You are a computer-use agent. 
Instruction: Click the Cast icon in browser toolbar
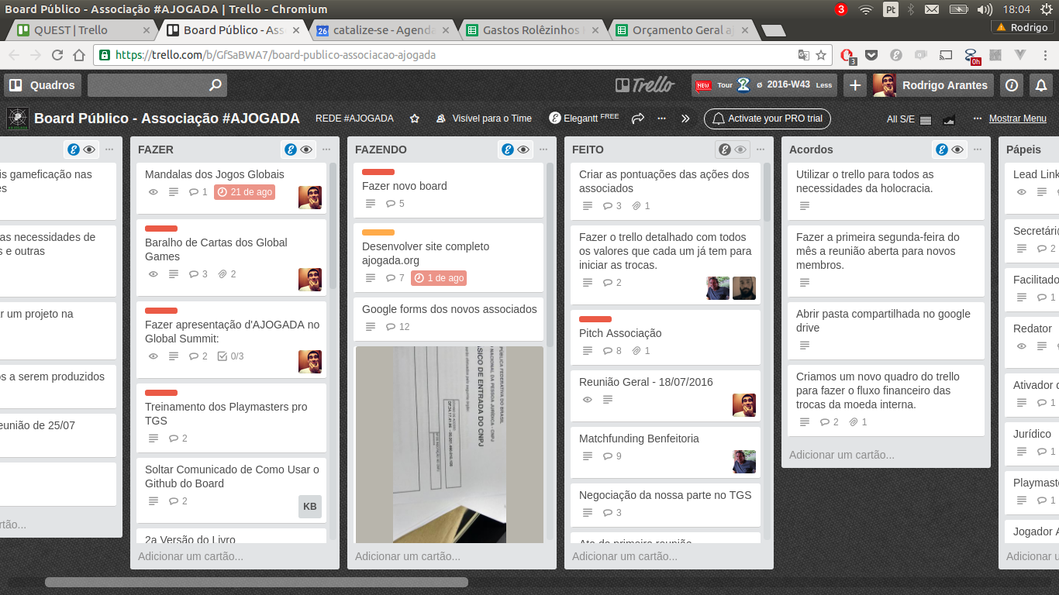(x=945, y=56)
